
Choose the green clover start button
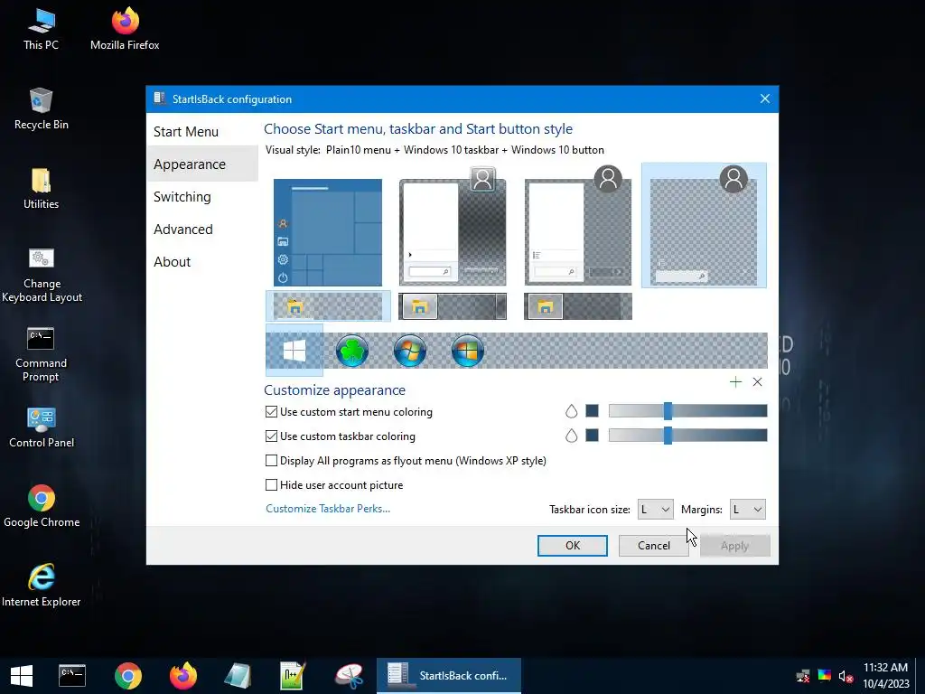coord(352,351)
